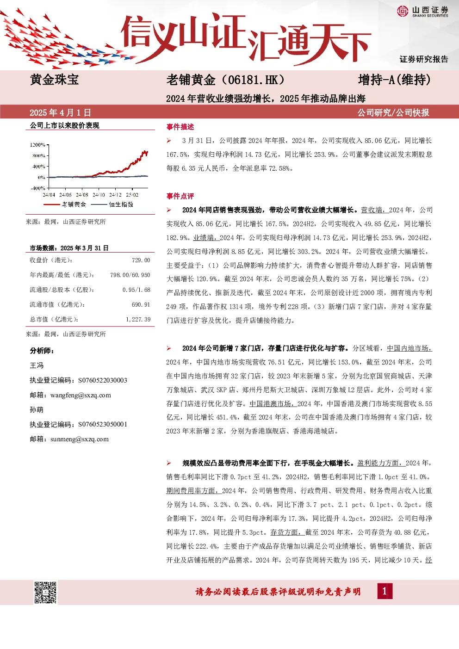Click the 中国港澳市场 underlined text
Image resolution: width=459 pixels, height=649 pixels.
pos(273,403)
